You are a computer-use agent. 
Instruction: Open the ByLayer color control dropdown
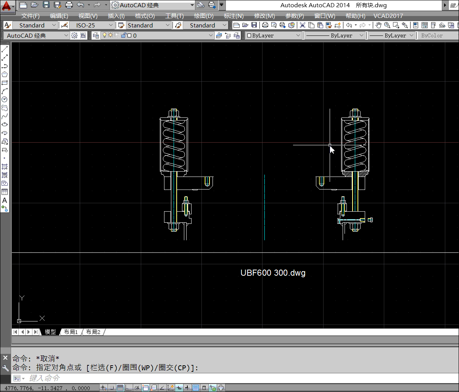273,35
